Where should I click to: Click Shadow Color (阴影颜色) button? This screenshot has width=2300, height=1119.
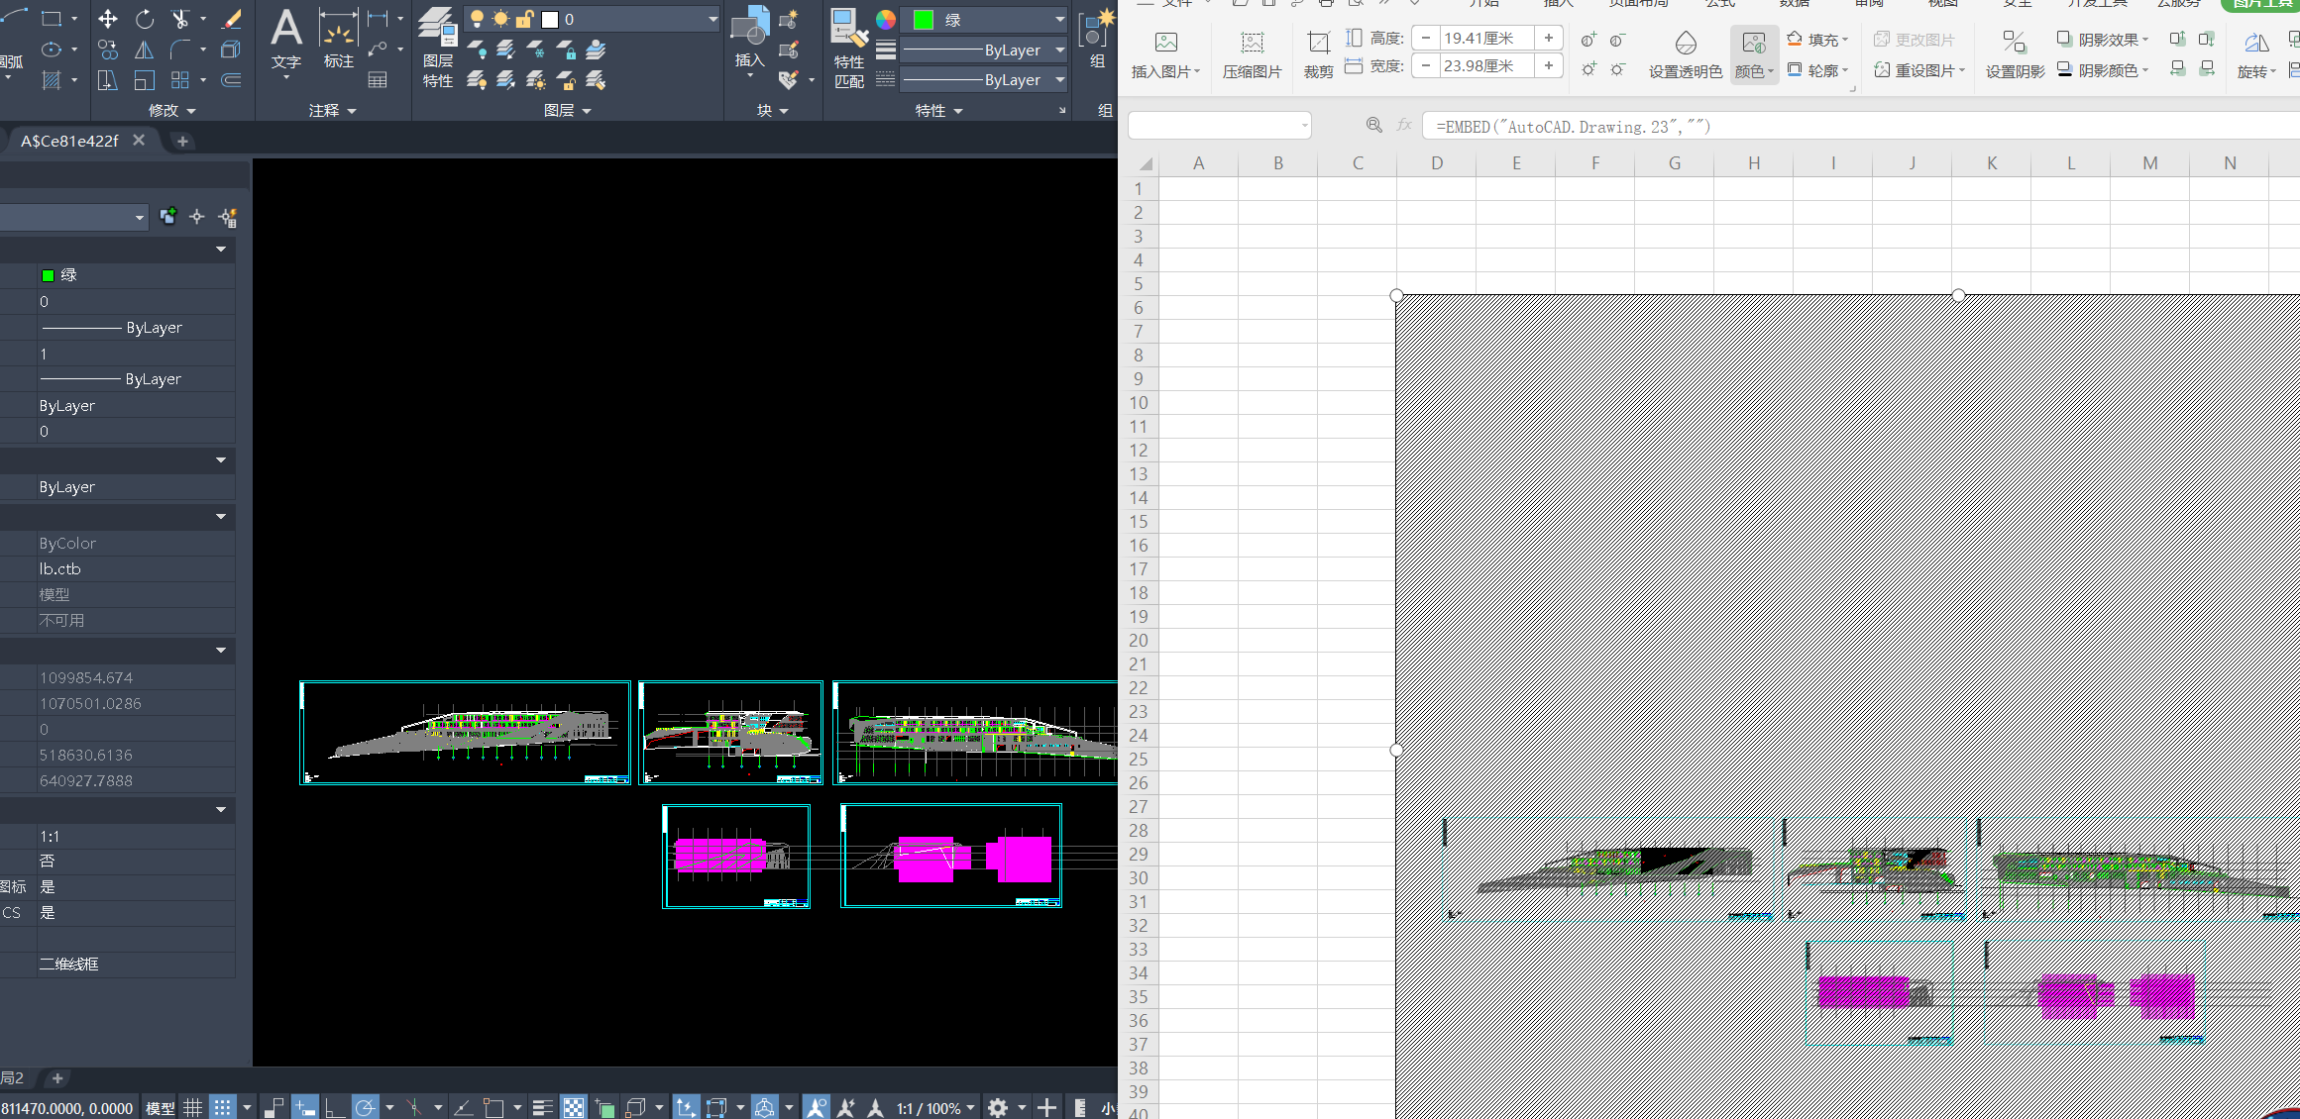[x=2102, y=70]
